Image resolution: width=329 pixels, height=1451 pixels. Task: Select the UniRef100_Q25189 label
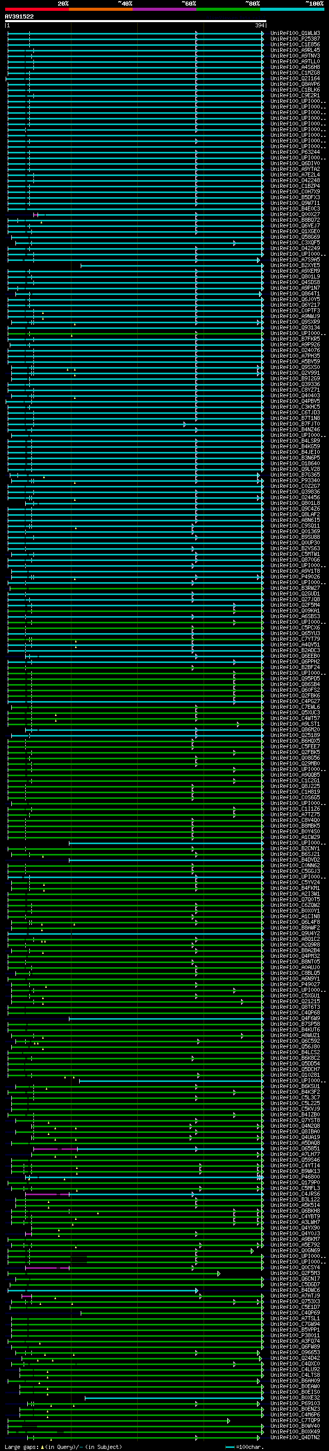(x=295, y=735)
